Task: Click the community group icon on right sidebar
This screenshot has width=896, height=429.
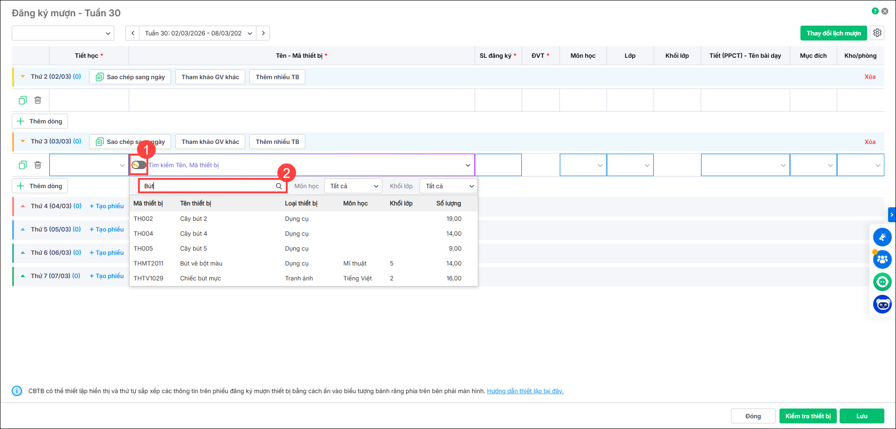Action: click(882, 259)
